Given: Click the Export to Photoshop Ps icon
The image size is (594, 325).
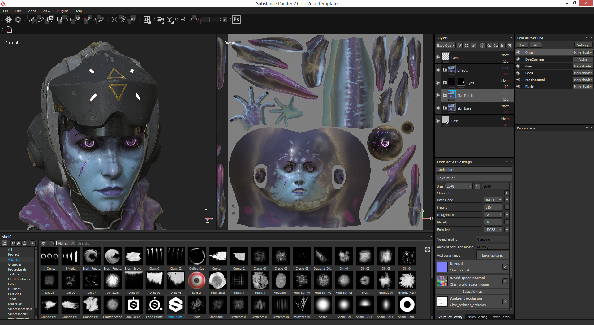Looking at the screenshot, I should (236, 19).
